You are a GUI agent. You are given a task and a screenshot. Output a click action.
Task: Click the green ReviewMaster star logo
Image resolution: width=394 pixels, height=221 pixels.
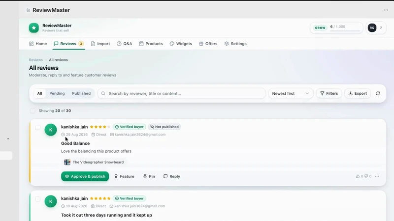click(x=33, y=28)
